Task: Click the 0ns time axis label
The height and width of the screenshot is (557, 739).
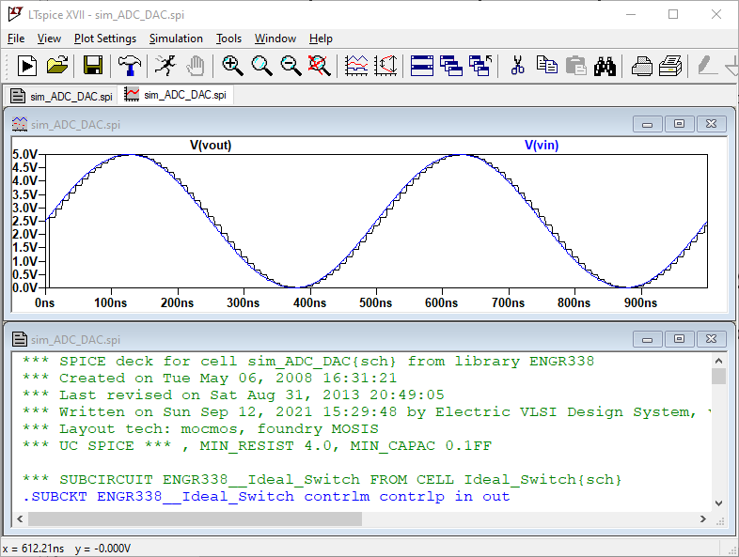Action: [45, 302]
